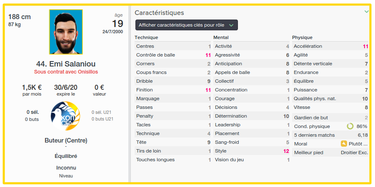375x187 pixels.
Task: Click the dropdown arrow in the role selector
Action: 231,25
